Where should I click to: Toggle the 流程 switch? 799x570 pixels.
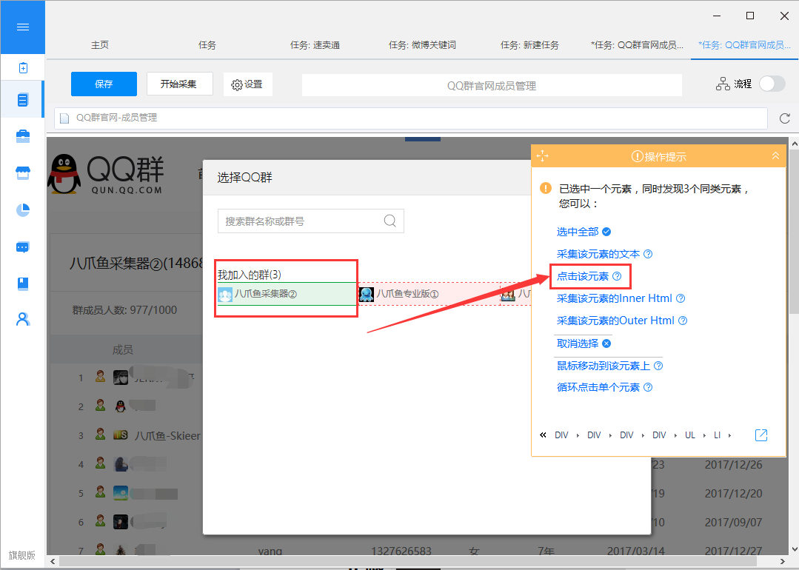click(772, 84)
